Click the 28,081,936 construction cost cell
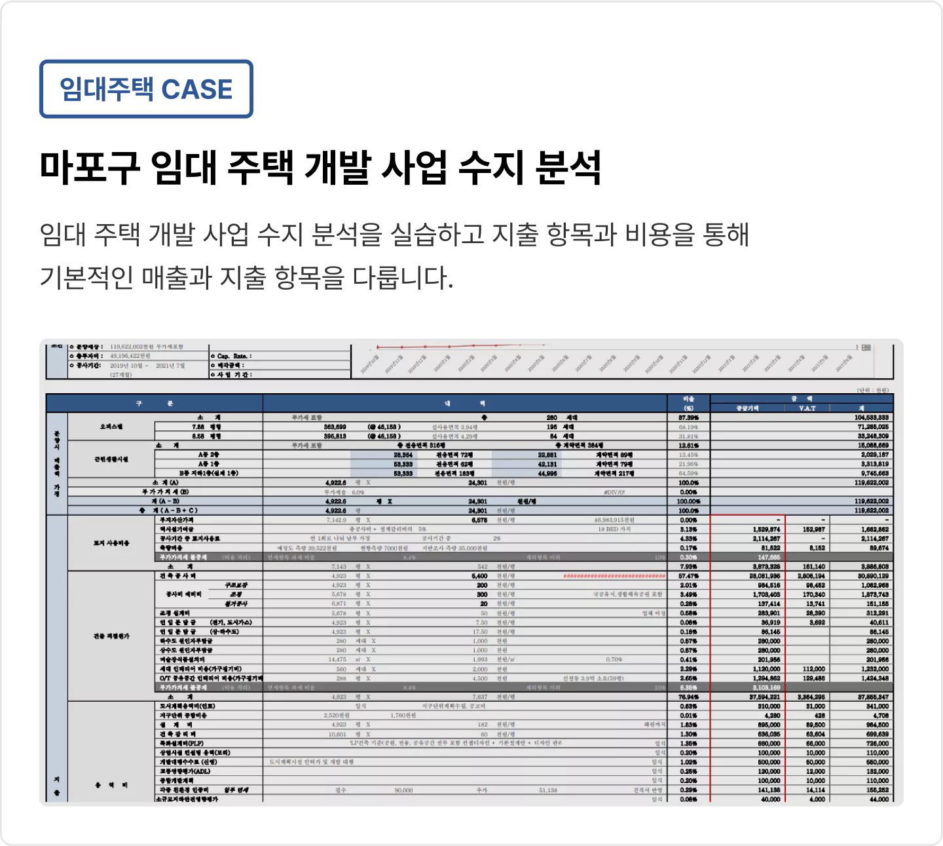 click(x=765, y=576)
